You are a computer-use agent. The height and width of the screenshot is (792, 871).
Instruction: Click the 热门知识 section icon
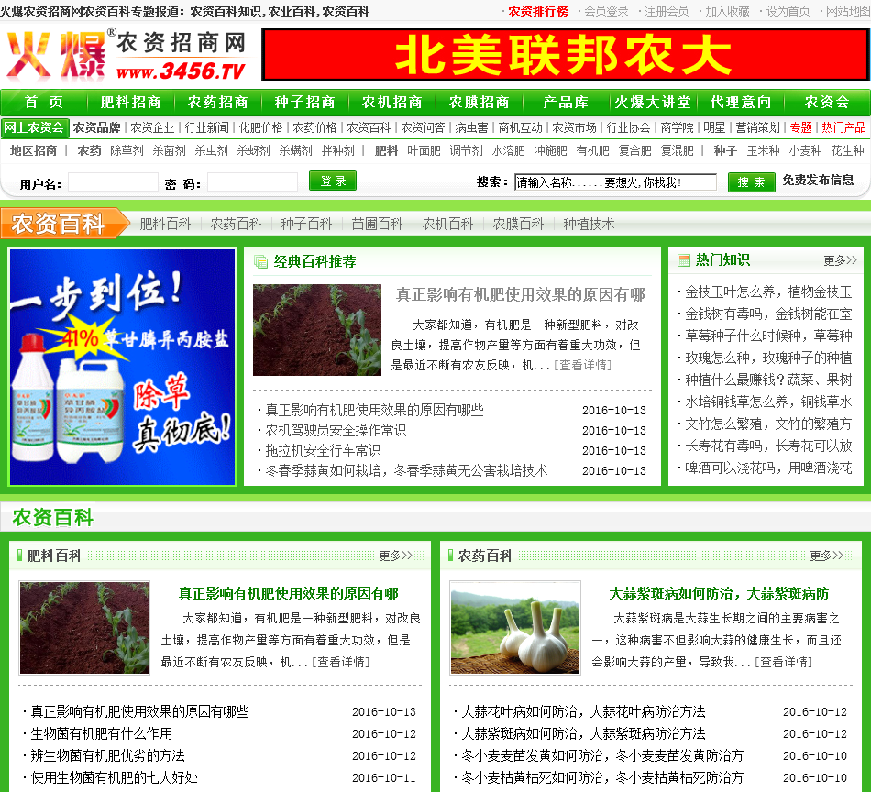[684, 260]
